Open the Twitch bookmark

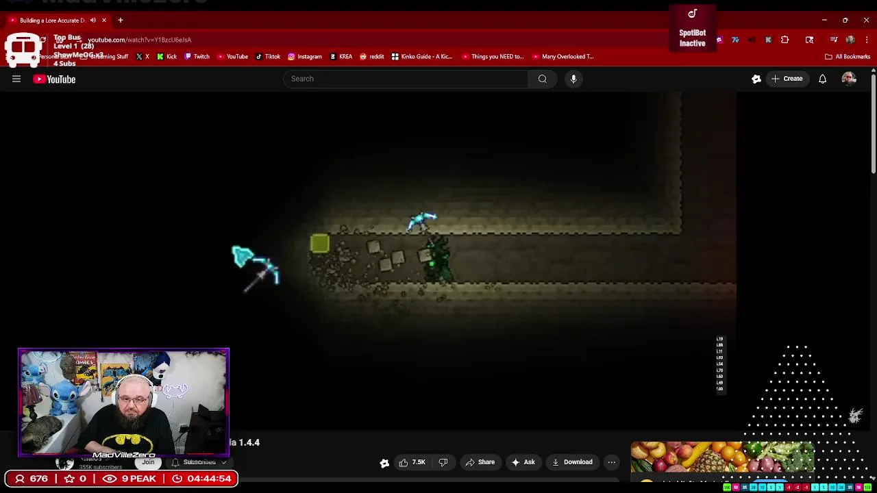(197, 57)
